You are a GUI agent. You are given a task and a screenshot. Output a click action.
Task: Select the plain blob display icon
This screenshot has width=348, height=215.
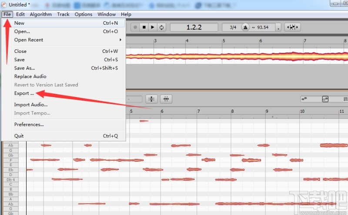pyautogui.click(x=304, y=99)
